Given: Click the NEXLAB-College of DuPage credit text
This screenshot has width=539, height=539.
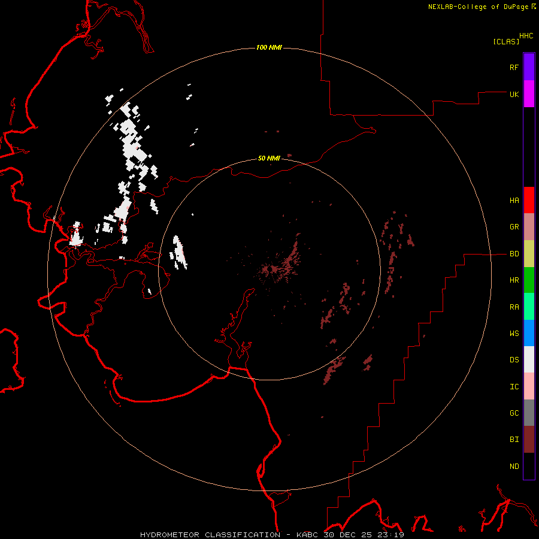Looking at the screenshot, I should [x=478, y=7].
